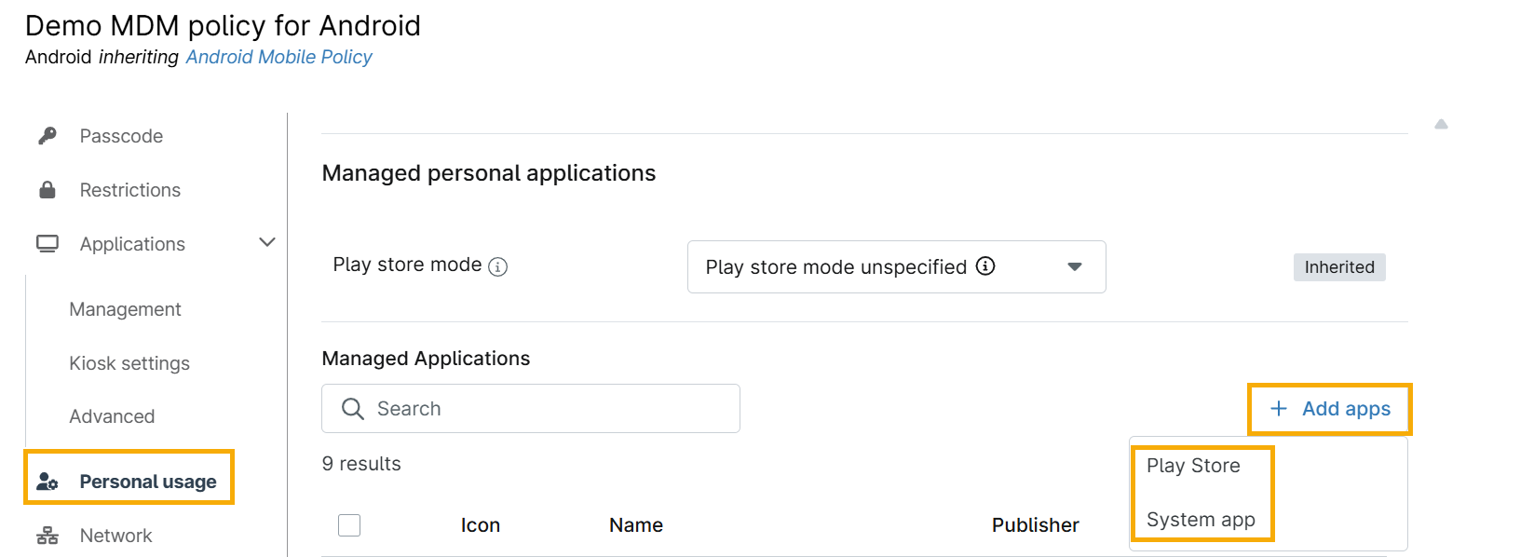This screenshot has height=557, width=1534.
Task: Select Play Store from the Add apps menu
Action: pyautogui.click(x=1193, y=466)
